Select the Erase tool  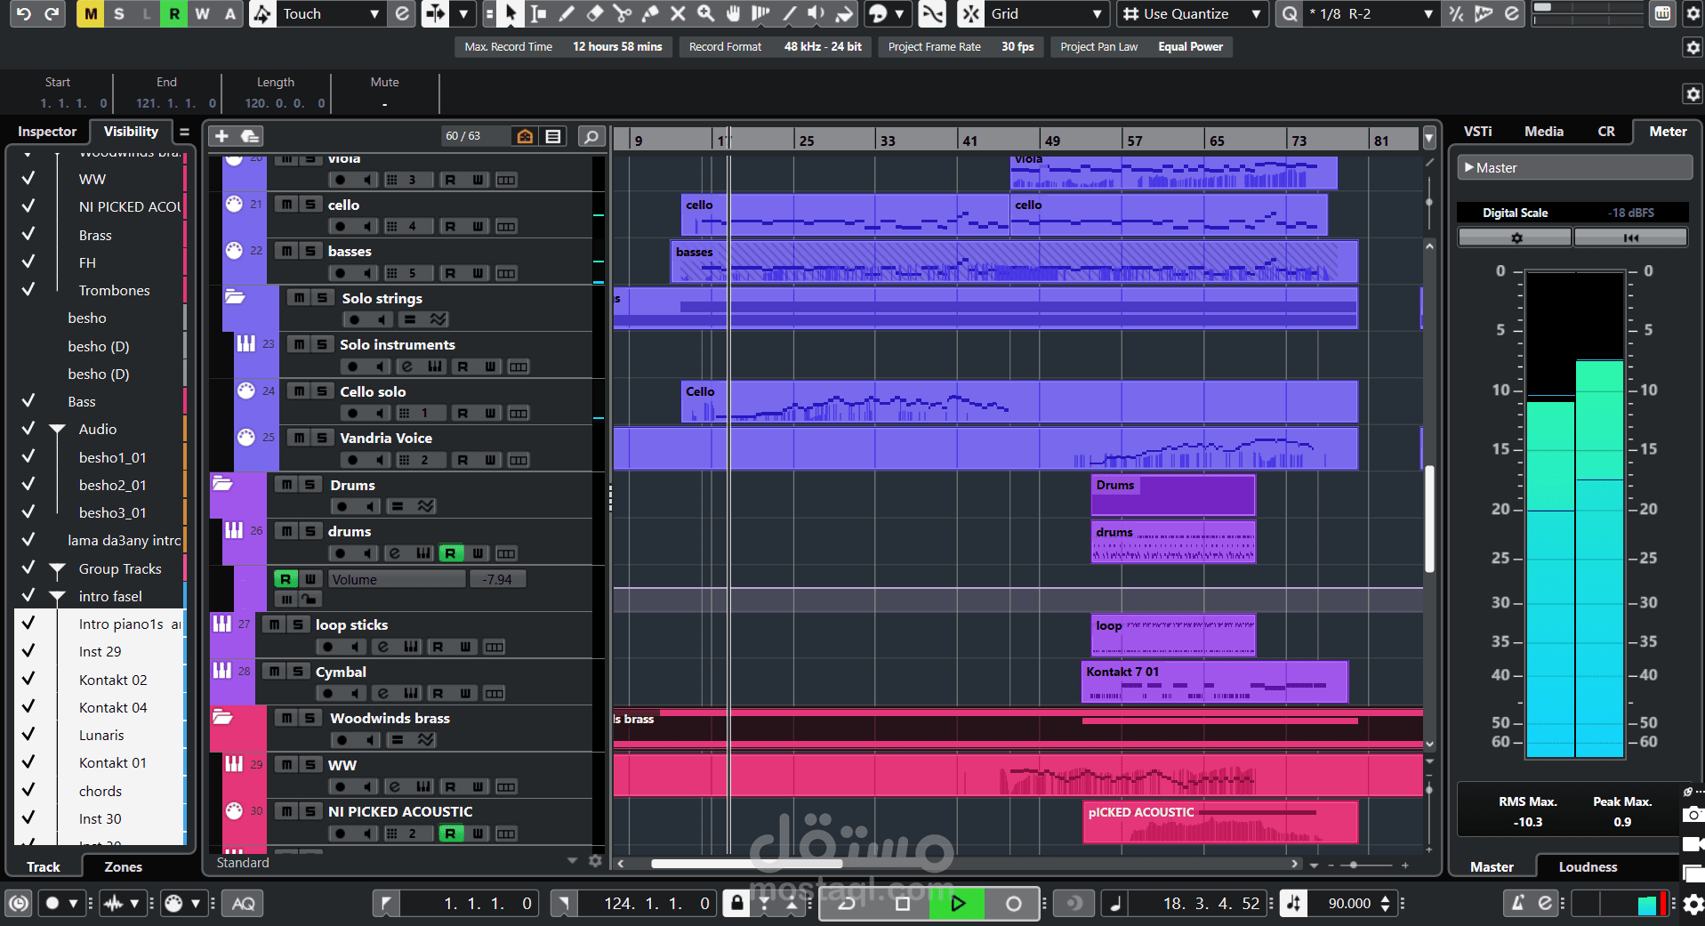(x=594, y=13)
